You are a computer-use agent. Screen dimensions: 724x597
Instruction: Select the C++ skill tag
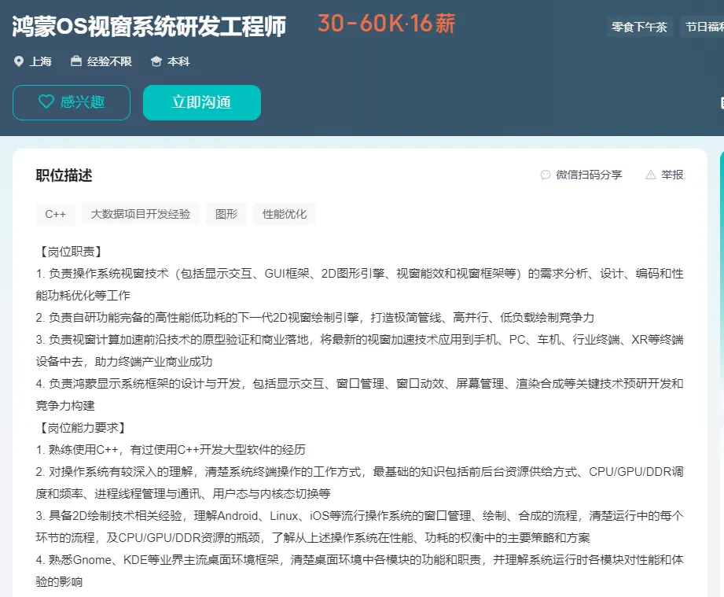coord(55,214)
